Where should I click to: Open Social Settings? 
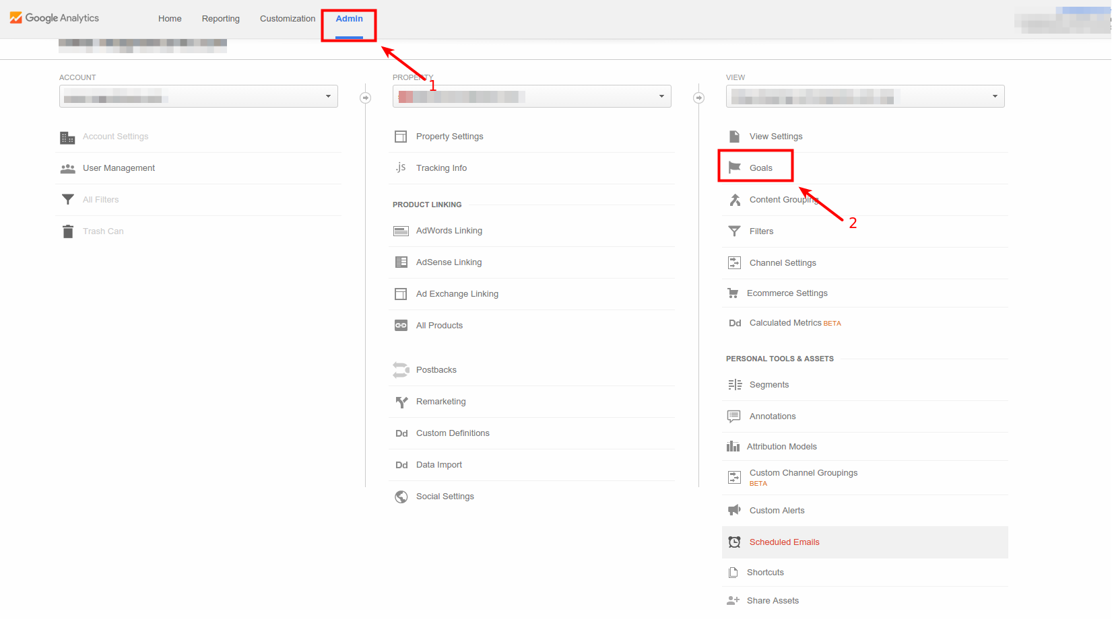(445, 497)
